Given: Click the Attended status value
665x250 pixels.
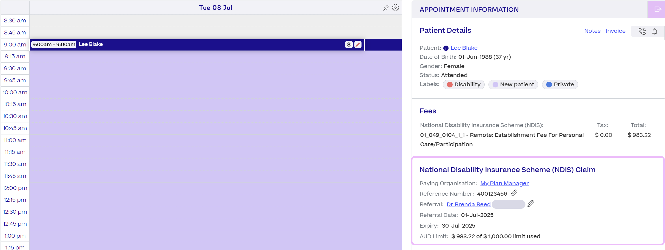Looking at the screenshot, I should coord(454,75).
